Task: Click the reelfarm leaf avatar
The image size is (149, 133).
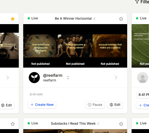Action: [34, 78]
